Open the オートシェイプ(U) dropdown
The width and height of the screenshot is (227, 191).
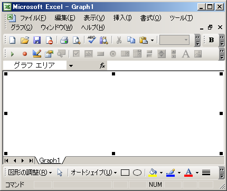coord(94,173)
